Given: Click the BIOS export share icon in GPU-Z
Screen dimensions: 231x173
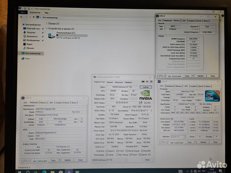Looking at the screenshot, I should pos(141,103).
